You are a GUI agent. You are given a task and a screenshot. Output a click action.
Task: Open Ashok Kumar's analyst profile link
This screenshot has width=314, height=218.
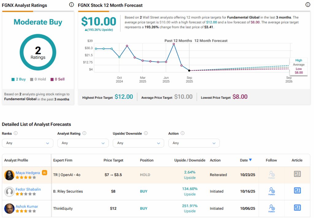(27, 206)
